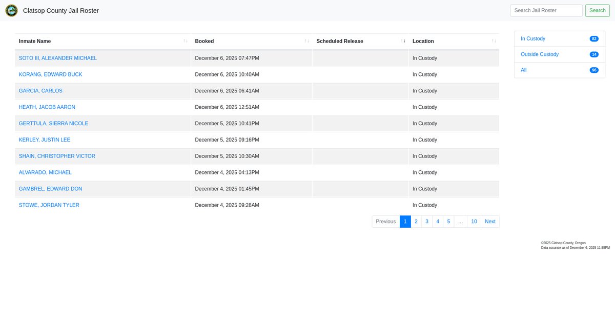Click the 96 badge for All
Image resolution: width=615 pixels, height=318 pixels.
(x=594, y=70)
